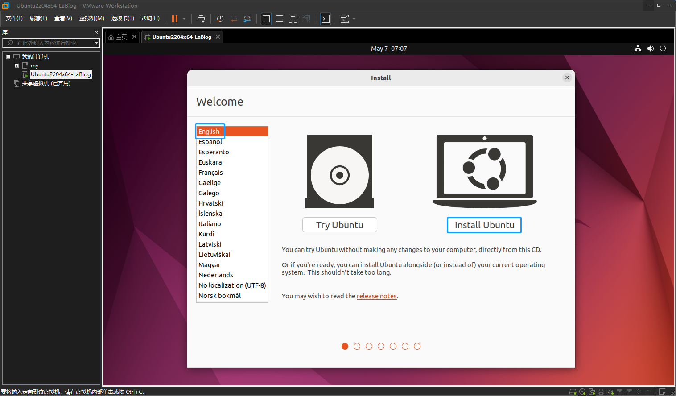Select English in the language list
676x396 pixels.
[232, 132]
